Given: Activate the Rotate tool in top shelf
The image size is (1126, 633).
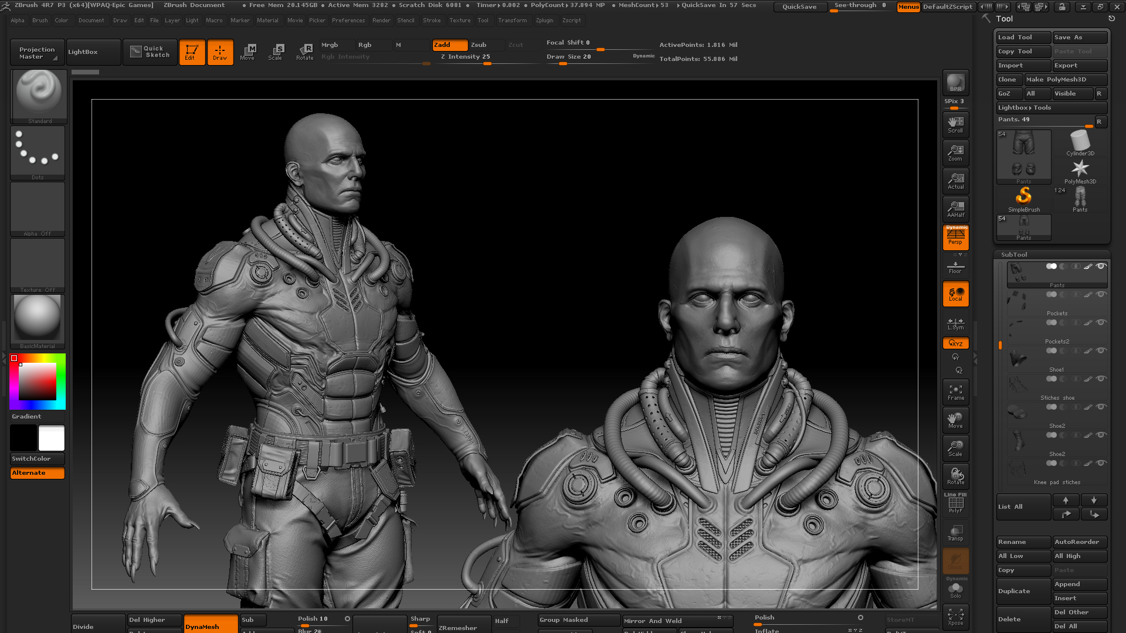Looking at the screenshot, I should (305, 52).
